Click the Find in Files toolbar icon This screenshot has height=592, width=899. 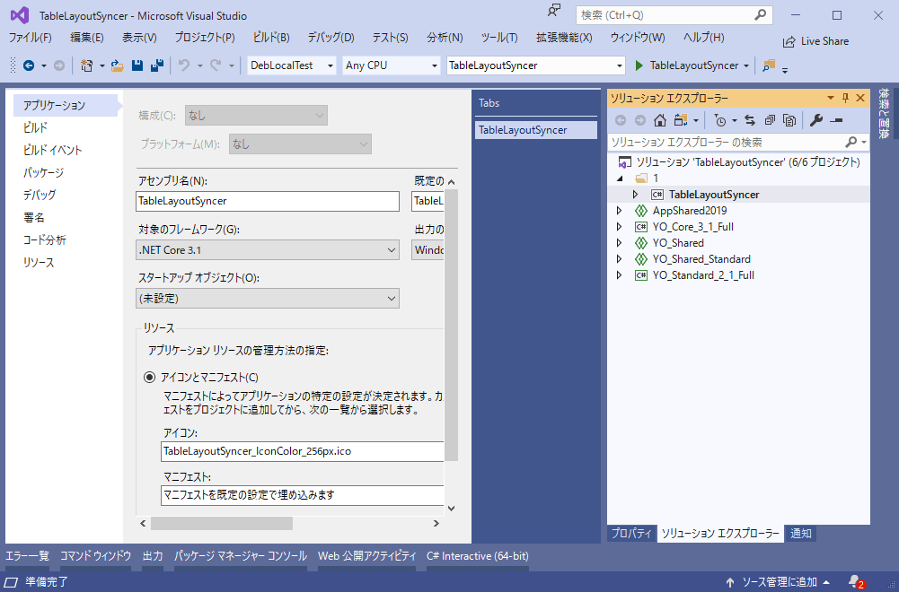[768, 65]
